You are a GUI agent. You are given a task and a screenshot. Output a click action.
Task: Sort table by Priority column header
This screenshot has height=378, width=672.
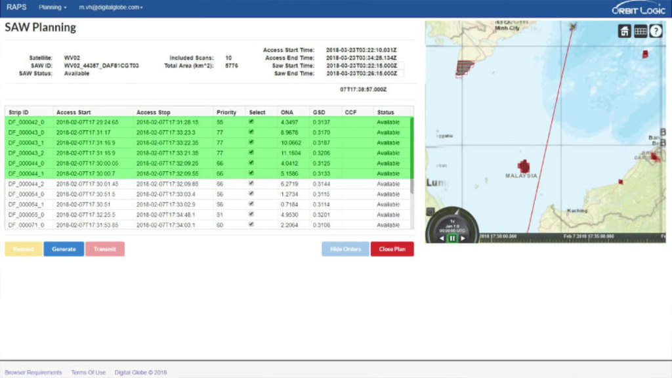click(x=226, y=112)
